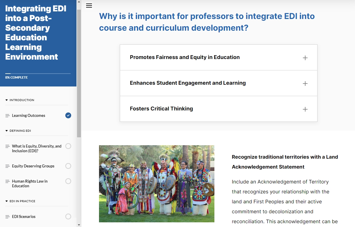Select the completed checkmark on Learning Outcomes
Screen dimensions: 355x227
click(68, 115)
